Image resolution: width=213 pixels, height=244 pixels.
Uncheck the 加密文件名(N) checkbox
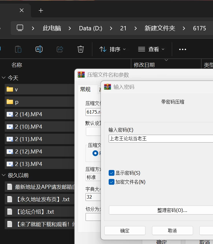pyautogui.click(x=111, y=182)
